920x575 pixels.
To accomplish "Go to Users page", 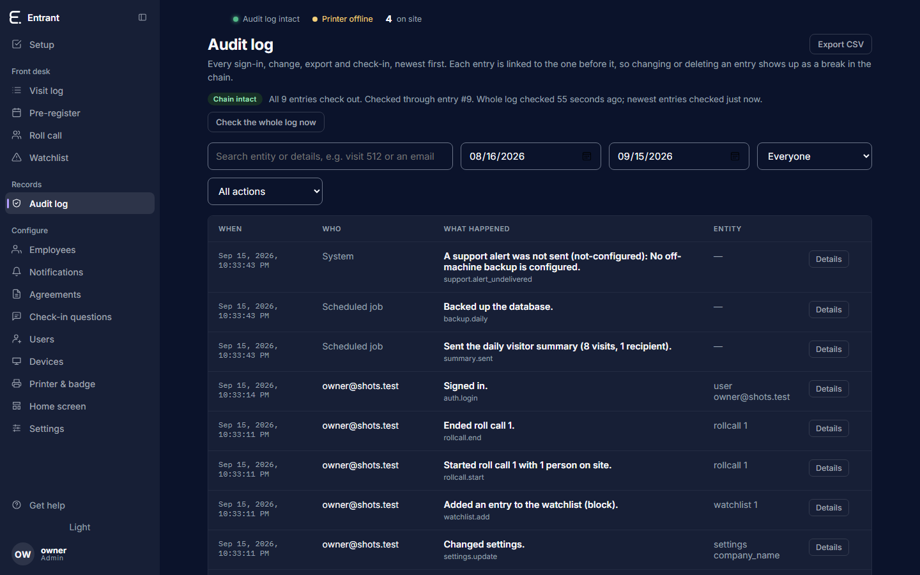I will (x=80, y=339).
